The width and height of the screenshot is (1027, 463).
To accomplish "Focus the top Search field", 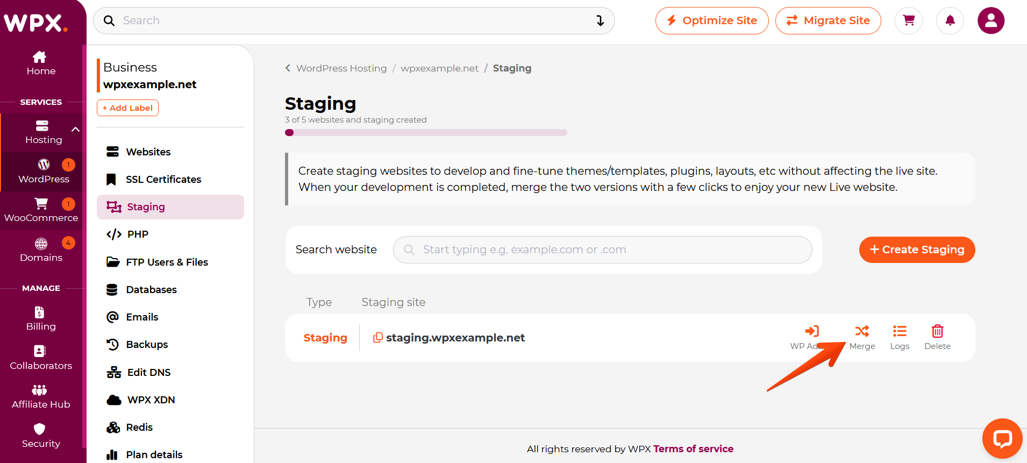I will pyautogui.click(x=354, y=20).
